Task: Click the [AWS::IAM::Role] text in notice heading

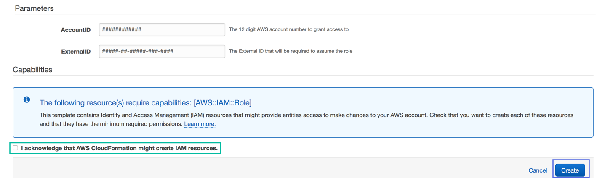Action: click(222, 103)
